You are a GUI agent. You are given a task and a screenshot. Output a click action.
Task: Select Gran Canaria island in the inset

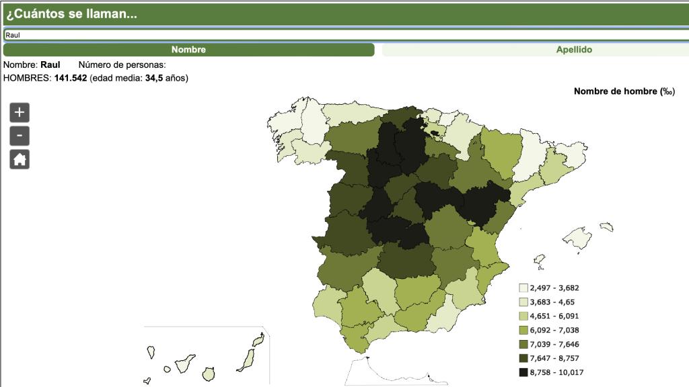[x=209, y=374]
